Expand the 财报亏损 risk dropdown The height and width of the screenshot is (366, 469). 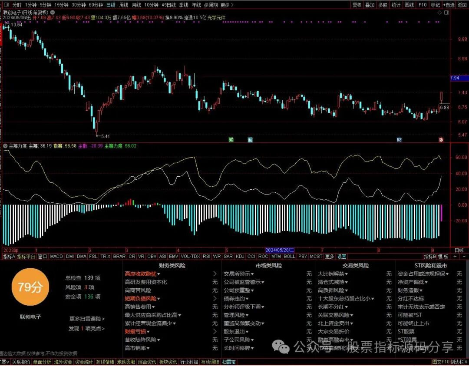(x=149, y=332)
